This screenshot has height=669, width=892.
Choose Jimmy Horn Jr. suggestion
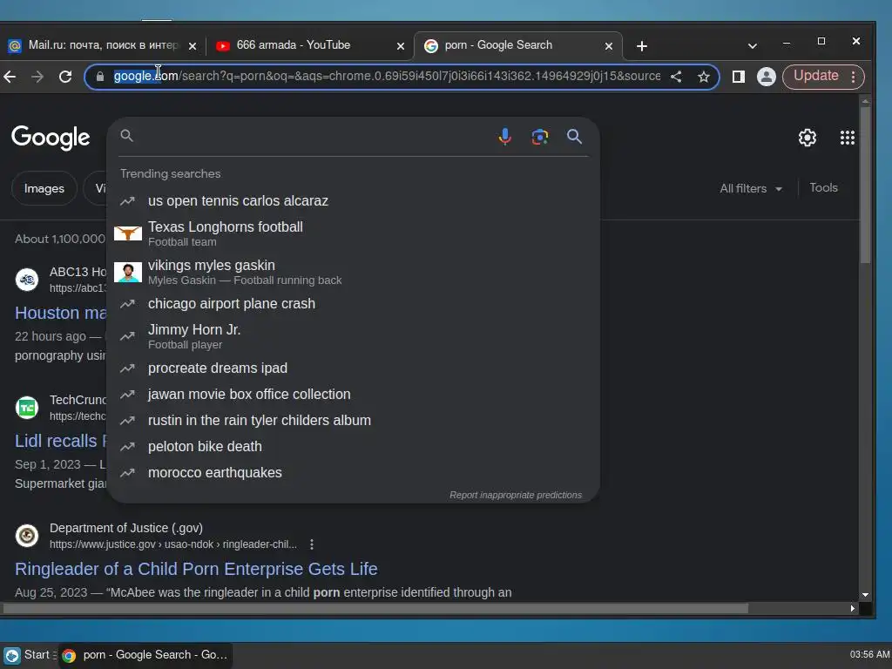pyautogui.click(x=353, y=336)
